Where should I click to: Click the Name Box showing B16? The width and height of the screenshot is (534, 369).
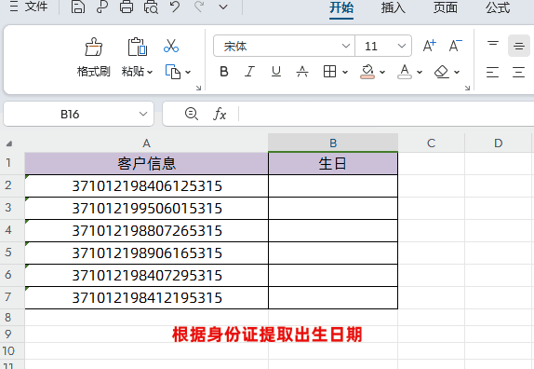(70, 115)
